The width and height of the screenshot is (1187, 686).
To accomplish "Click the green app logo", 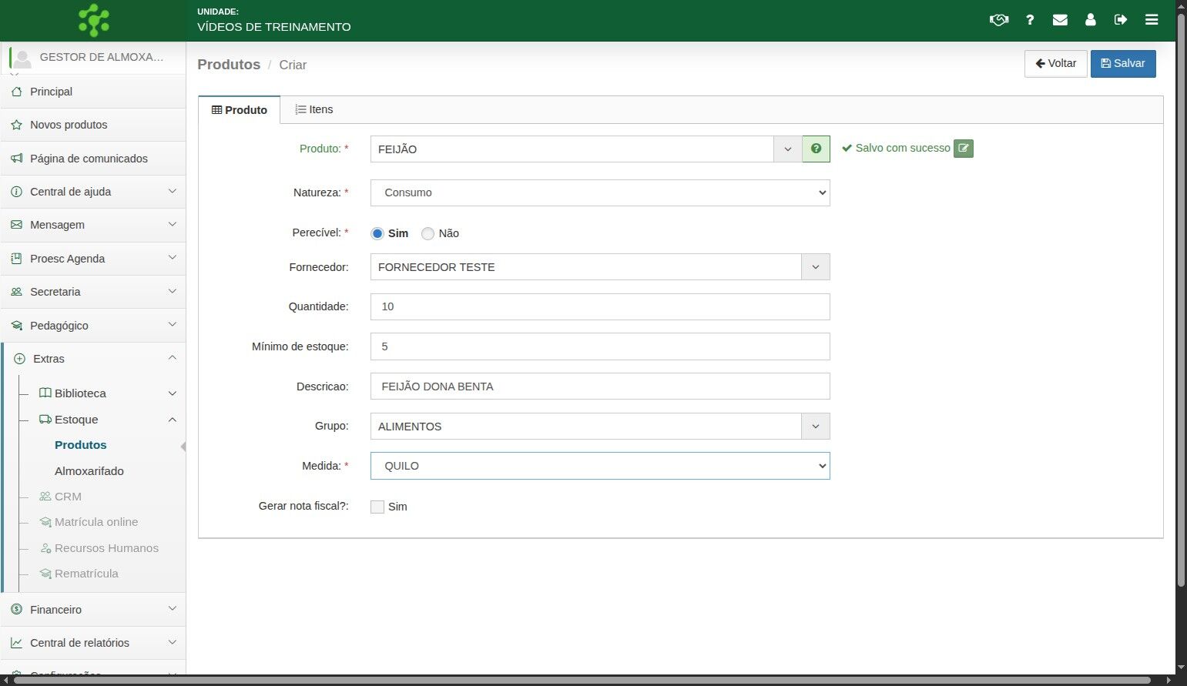I will coord(94,20).
